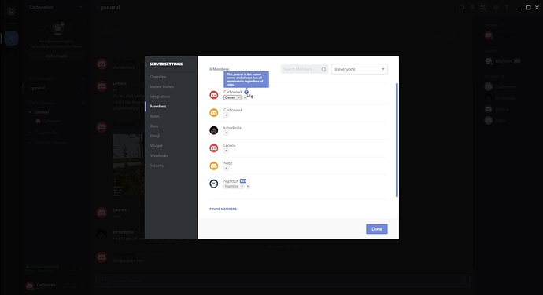
Task: Click the owner info badge next to Carbonawk
Action: tap(246, 92)
